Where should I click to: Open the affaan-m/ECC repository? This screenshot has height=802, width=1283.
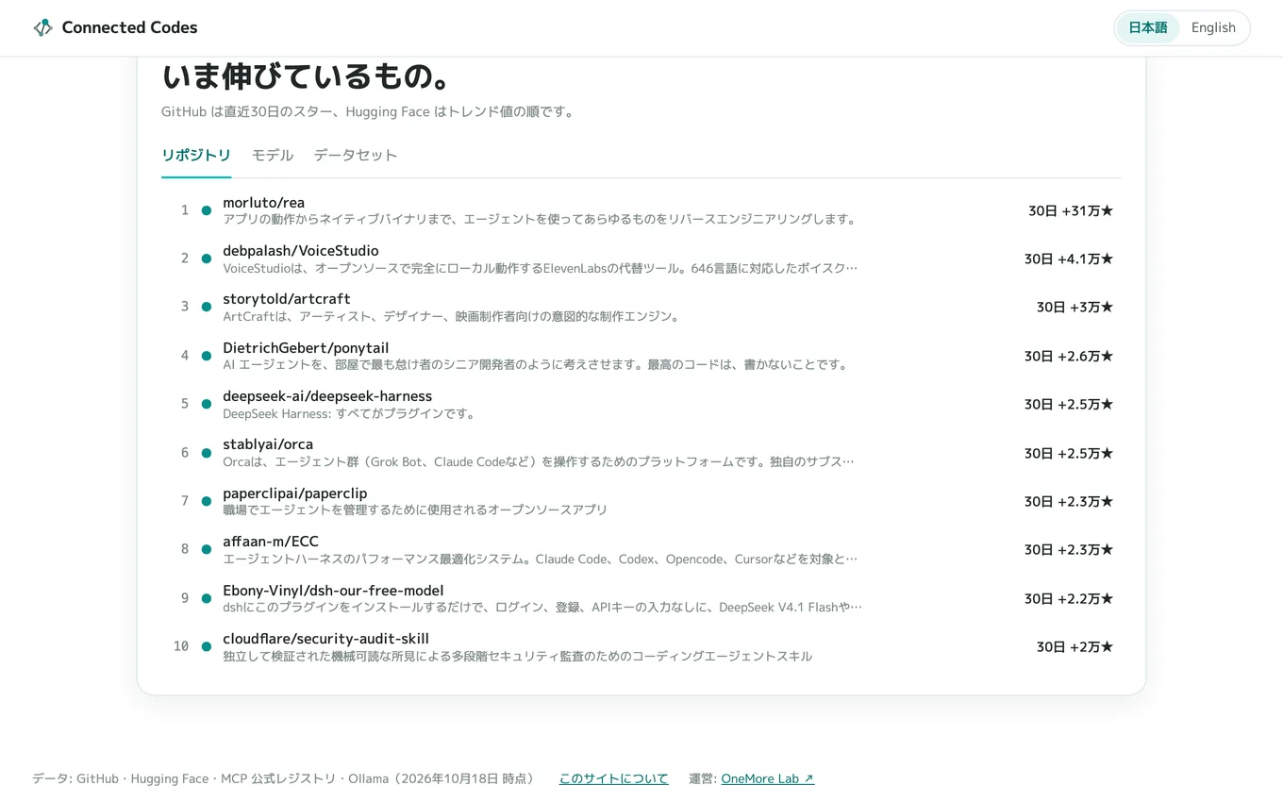pyautogui.click(x=271, y=542)
